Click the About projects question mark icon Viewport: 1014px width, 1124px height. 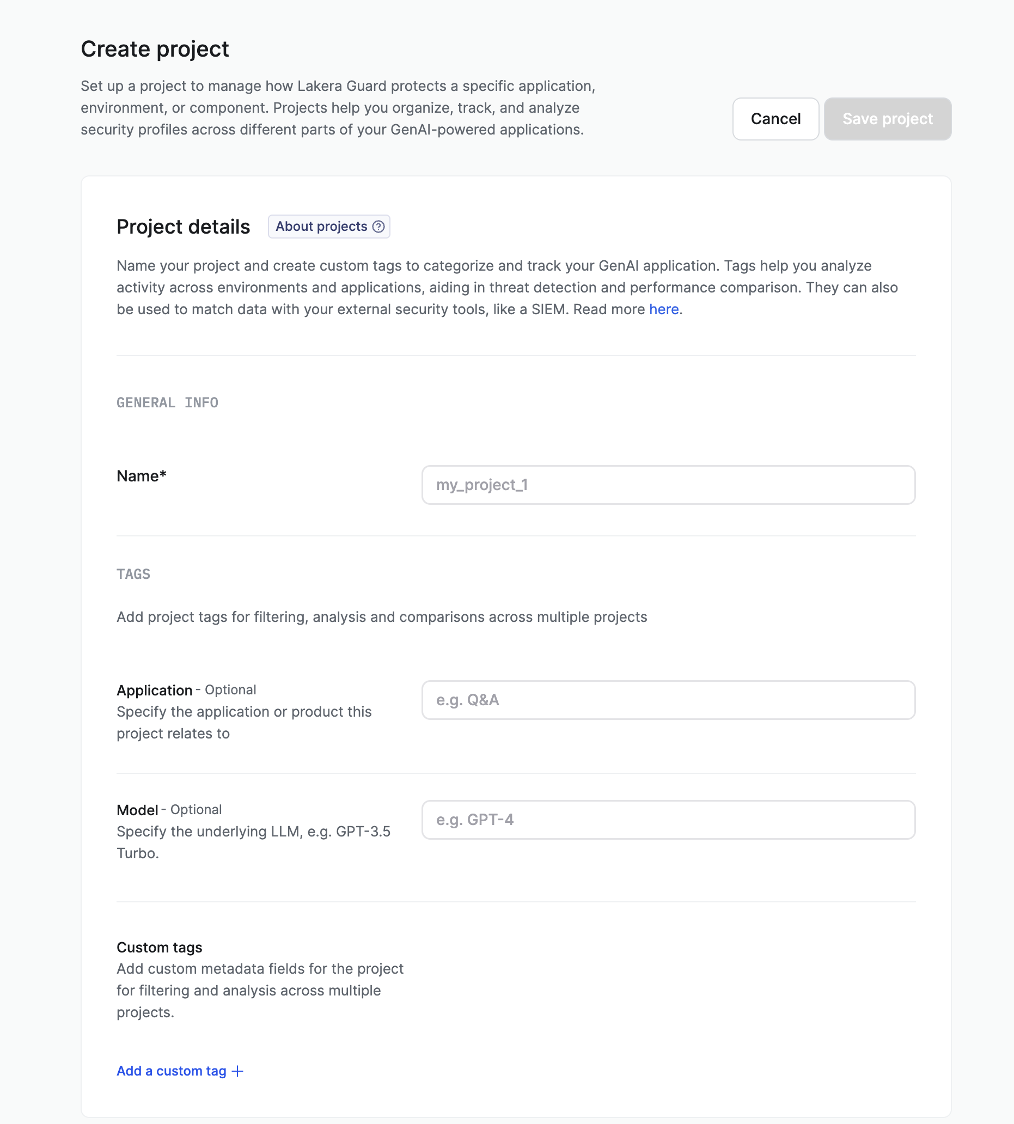(379, 226)
